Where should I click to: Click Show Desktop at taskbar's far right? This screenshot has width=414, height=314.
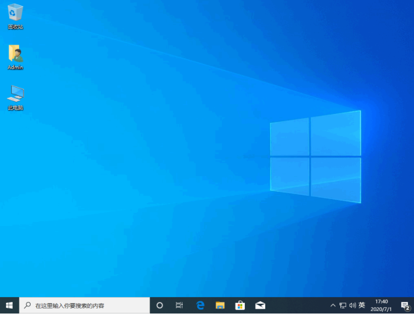[413, 305]
